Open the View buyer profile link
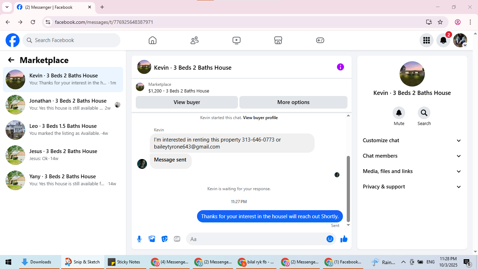 point(260,118)
